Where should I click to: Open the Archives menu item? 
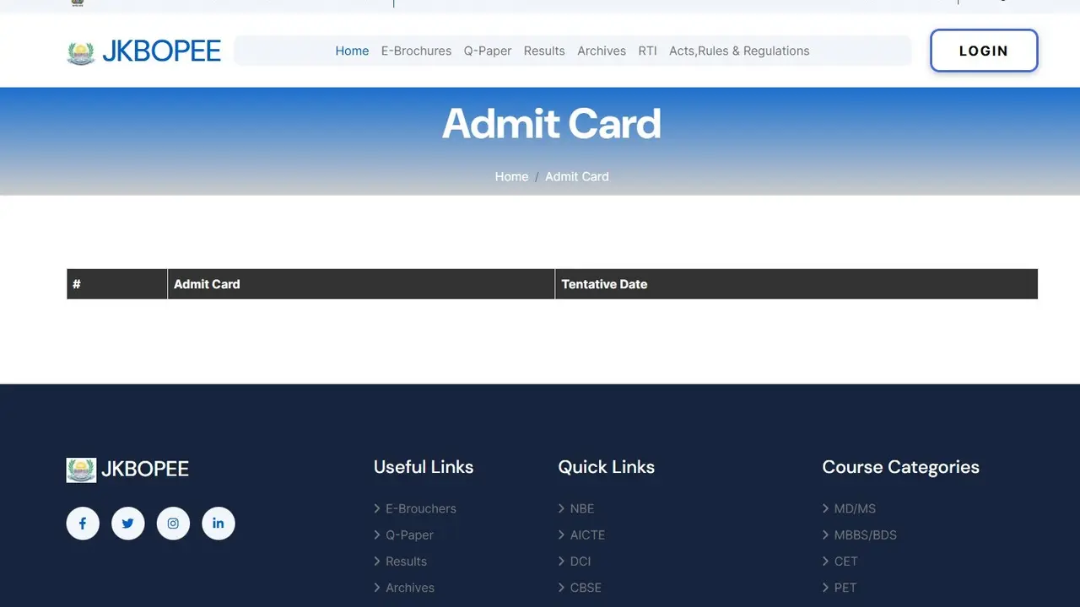[601, 51]
